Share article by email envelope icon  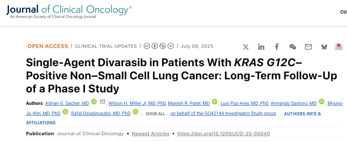click(x=308, y=47)
